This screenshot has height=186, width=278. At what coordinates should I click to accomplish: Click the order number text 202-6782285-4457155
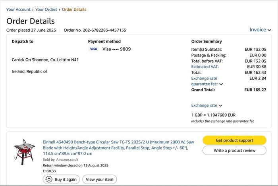(x=104, y=30)
